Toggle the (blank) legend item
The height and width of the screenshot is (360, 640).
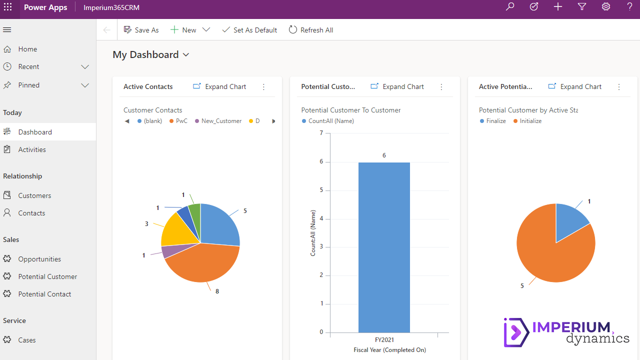(x=149, y=121)
